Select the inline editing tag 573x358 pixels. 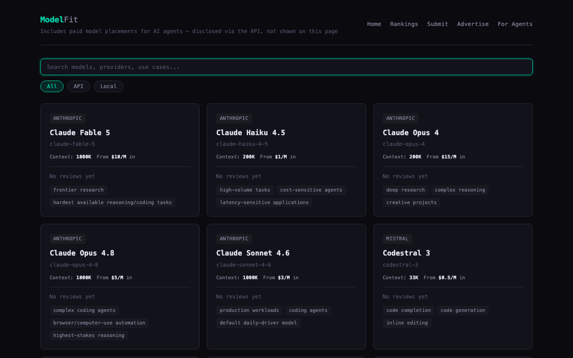407,323
